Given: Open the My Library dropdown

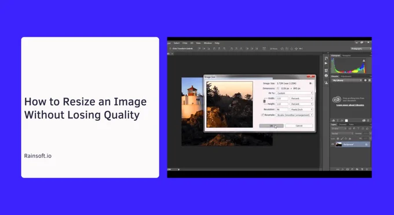Looking at the screenshot, I should 347,80.
